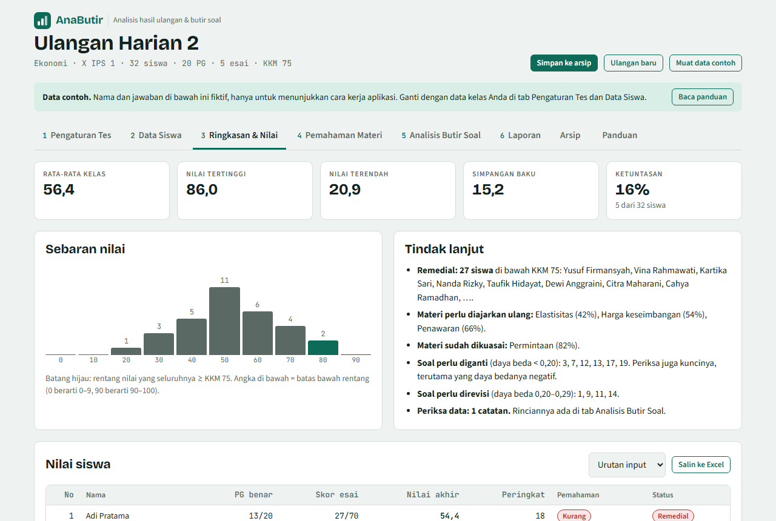Click the AnaButir bar-chart logo icon
The width and height of the screenshot is (776, 521).
42,21
